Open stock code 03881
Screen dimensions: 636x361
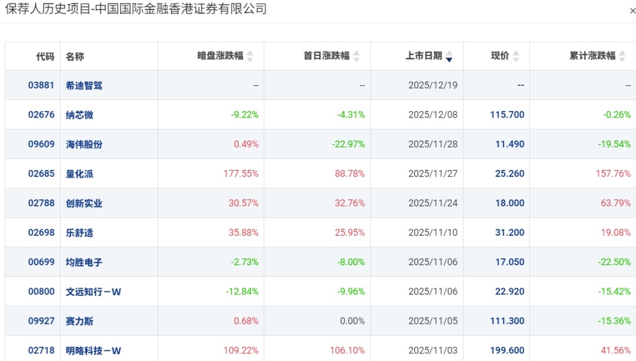[41, 85]
